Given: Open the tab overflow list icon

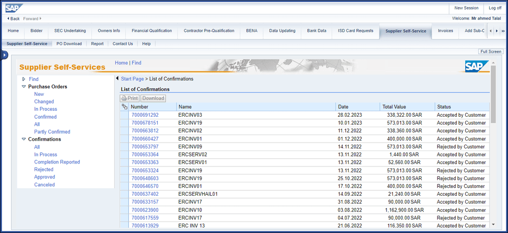Looking at the screenshot, I should (x=503, y=31).
